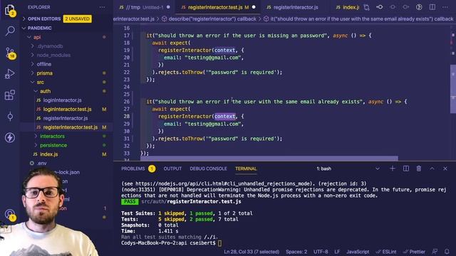This screenshot has height=256, width=456.
Task: Click the Git commit navigation icon in editor toolbar
Action: (x=380, y=7)
